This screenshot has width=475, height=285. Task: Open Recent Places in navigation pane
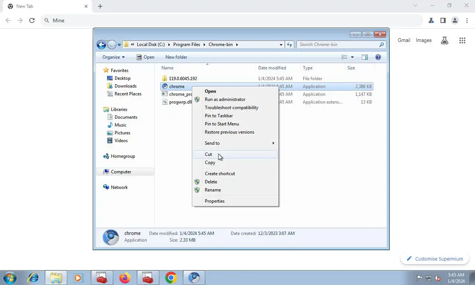pos(128,94)
